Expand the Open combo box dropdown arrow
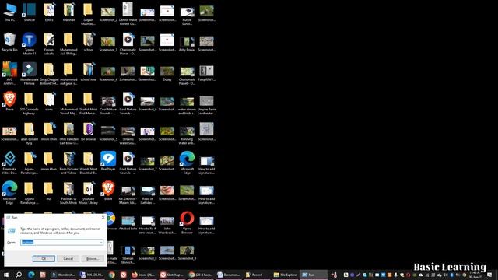 point(101,242)
